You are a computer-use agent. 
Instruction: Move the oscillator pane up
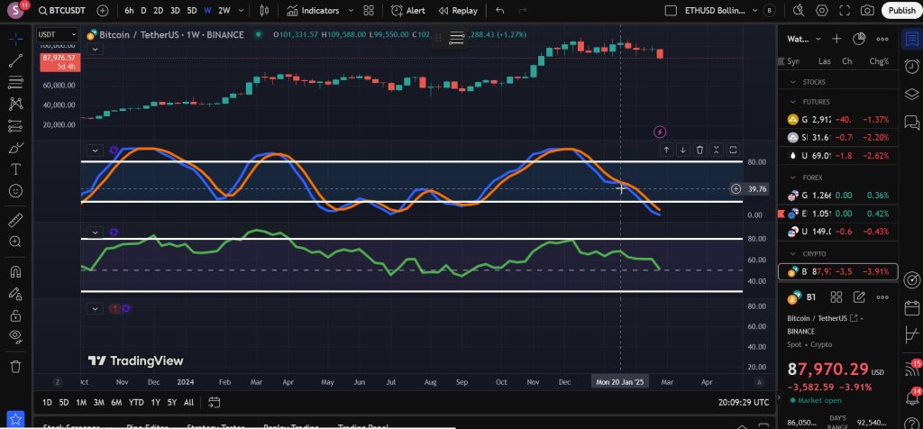tap(666, 151)
